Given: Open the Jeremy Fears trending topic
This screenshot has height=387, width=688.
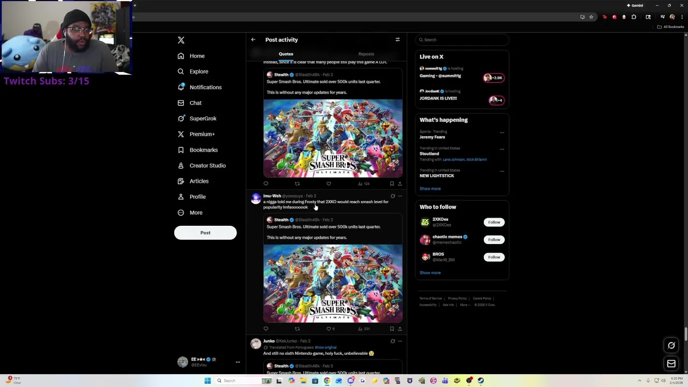Looking at the screenshot, I should (432, 138).
